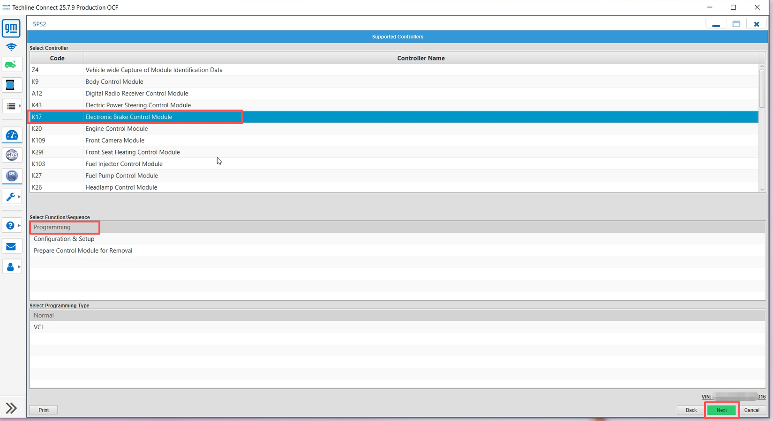Click the envelope mail icon
Image resolution: width=773 pixels, height=421 pixels.
click(11, 247)
